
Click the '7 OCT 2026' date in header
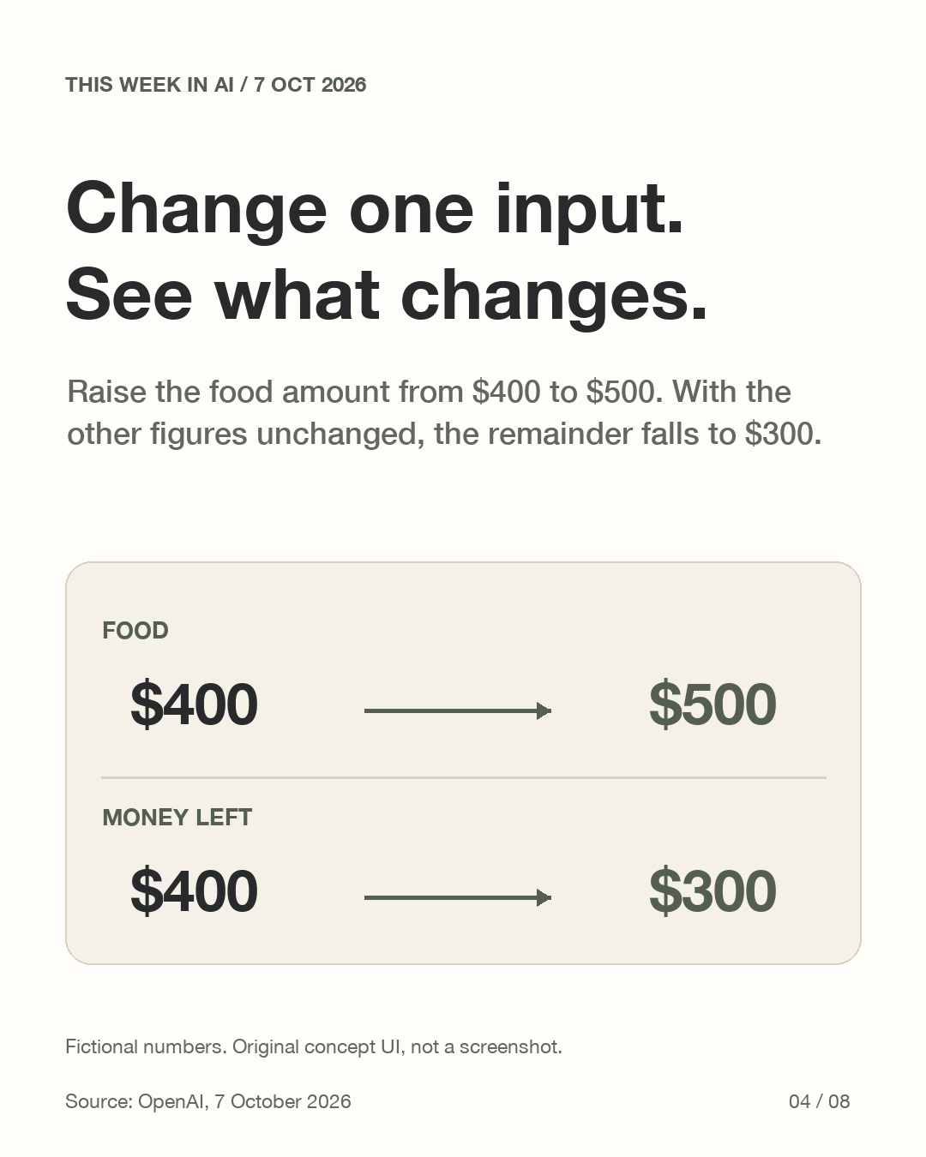tap(310, 85)
